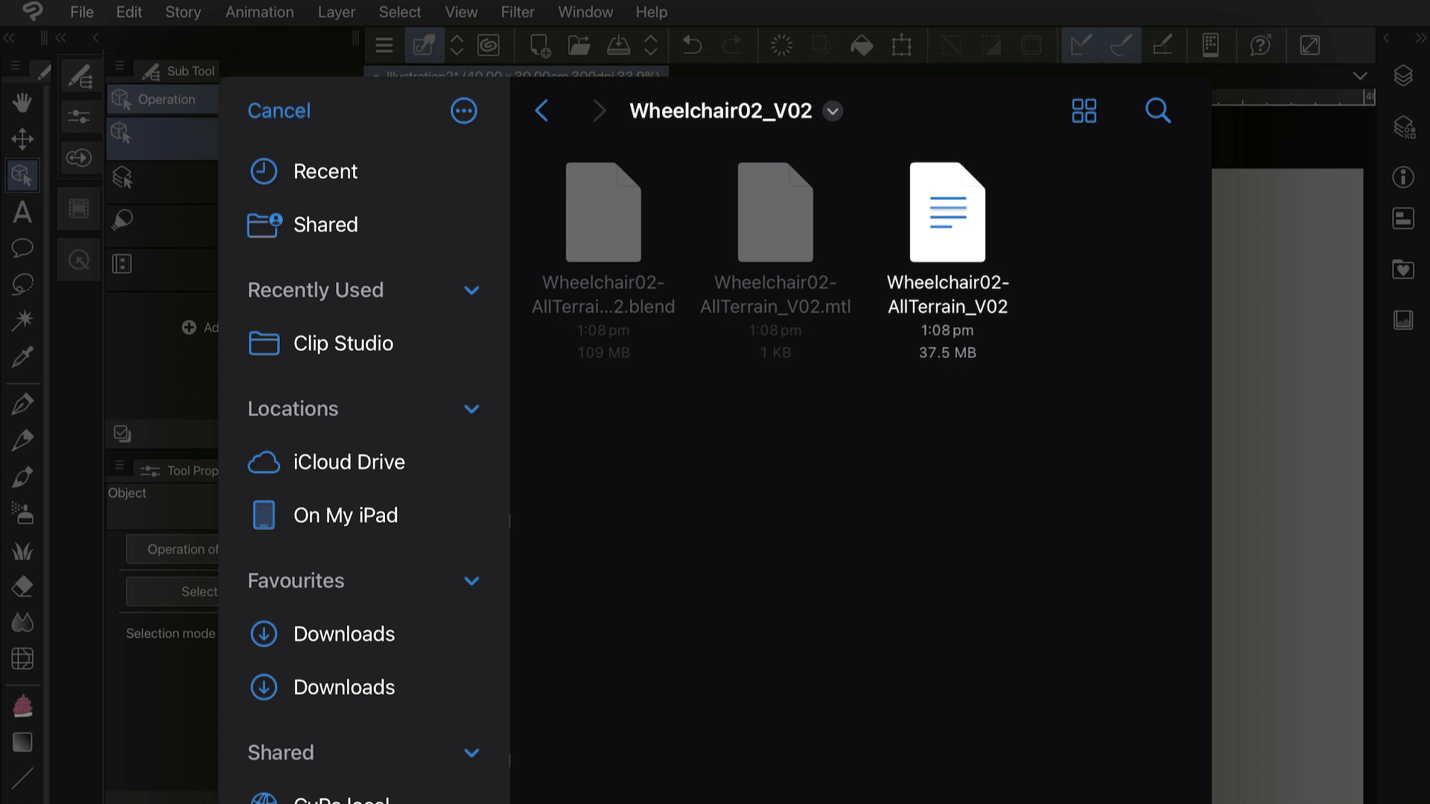
Task: Open Wheelchair02_V02 folder title dropdown
Action: pyautogui.click(x=833, y=112)
